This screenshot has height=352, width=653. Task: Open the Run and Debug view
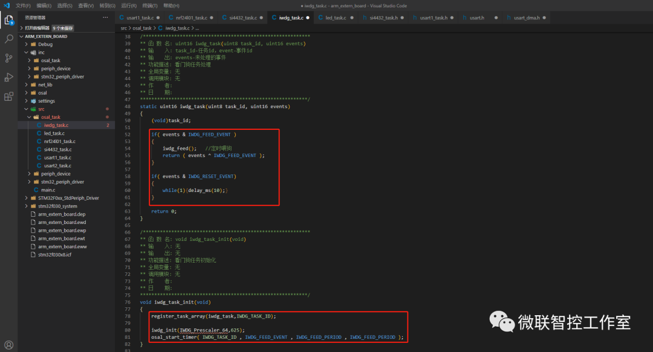click(x=8, y=77)
